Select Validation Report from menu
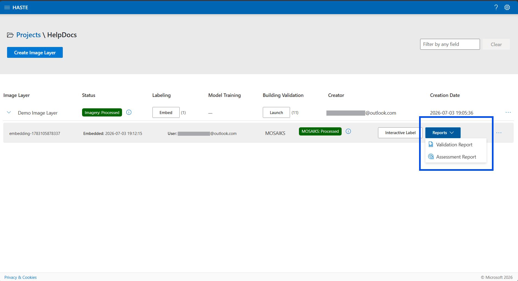Screen dimensions: 518x281 456,145
